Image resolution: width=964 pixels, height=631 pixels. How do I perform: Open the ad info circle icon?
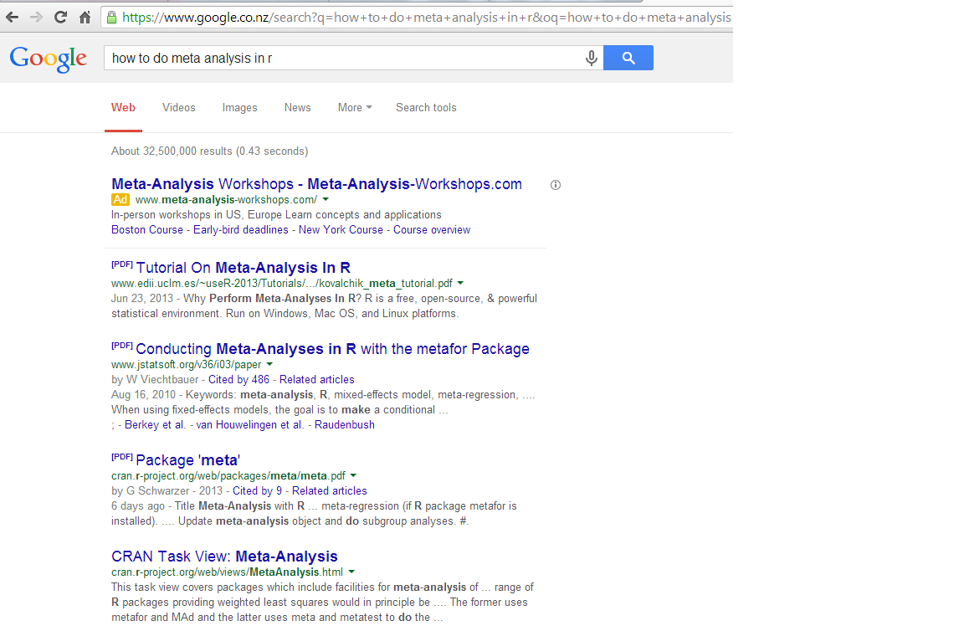click(x=555, y=185)
